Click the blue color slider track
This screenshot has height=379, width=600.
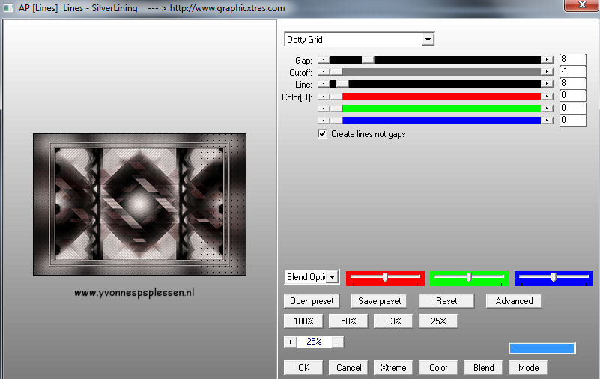tap(435, 121)
